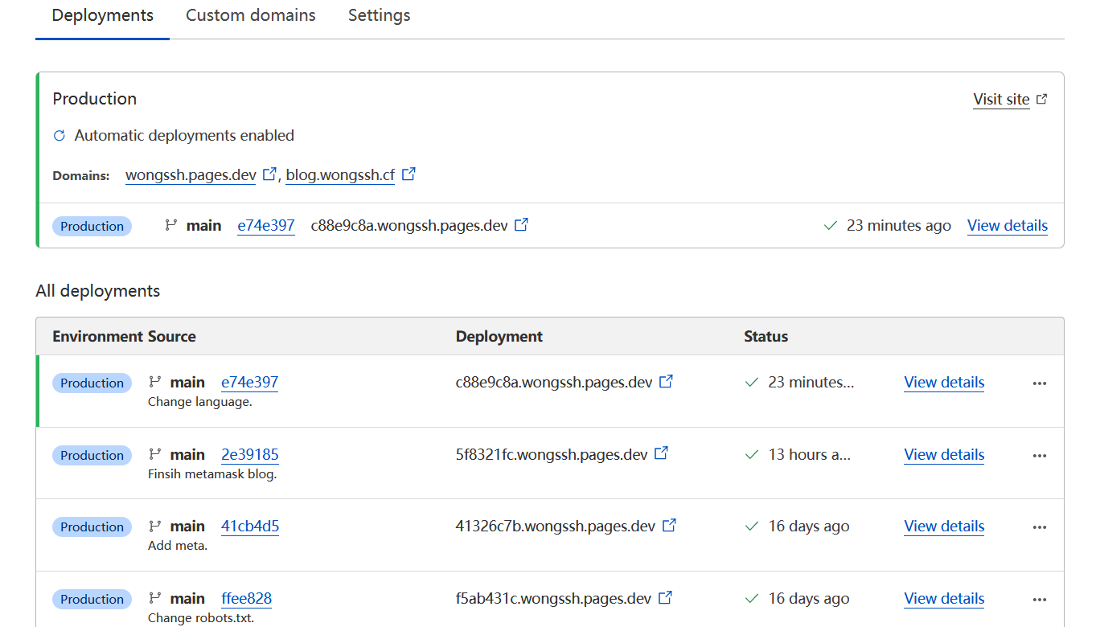
Task: Open the Settings tab
Action: pyautogui.click(x=379, y=15)
